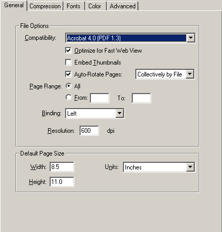Uncheck Optimize for Fast Web View
222x232 pixels.
[x=68, y=51]
